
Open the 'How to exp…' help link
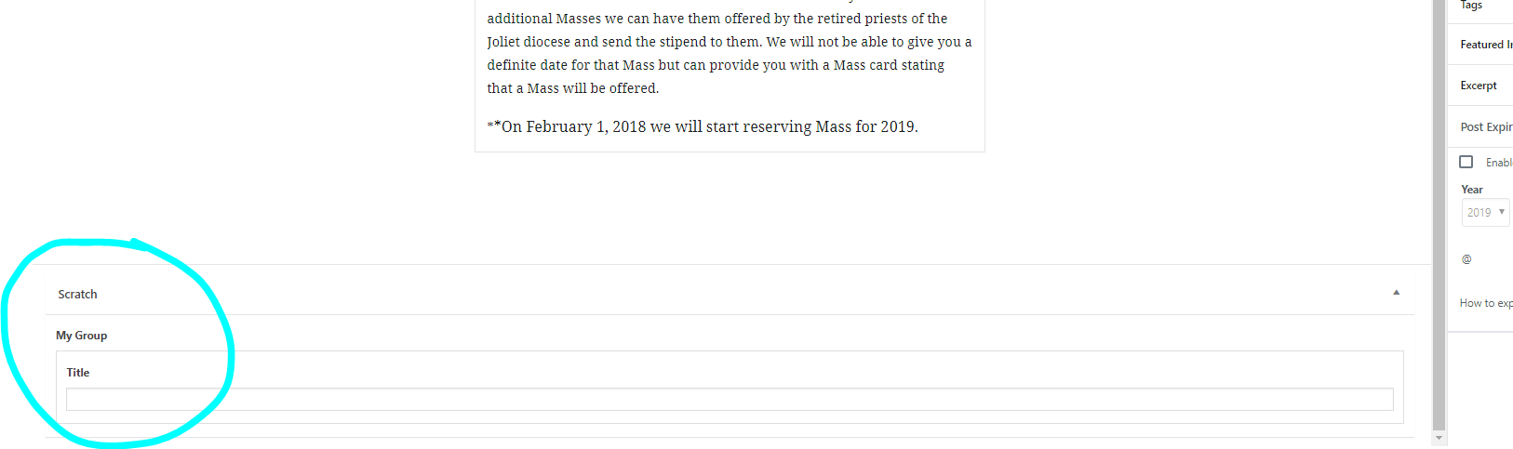[1485, 303]
